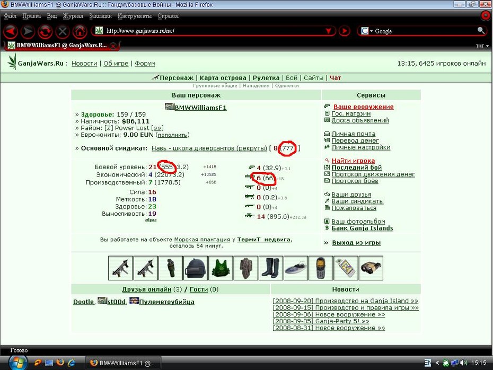Screen dimensions: 493x370
Task: Open Последний бой link
Action: (x=357, y=168)
